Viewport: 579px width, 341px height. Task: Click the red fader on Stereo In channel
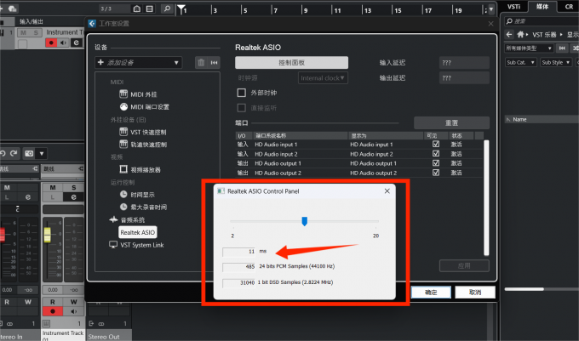pyautogui.click(x=3, y=235)
